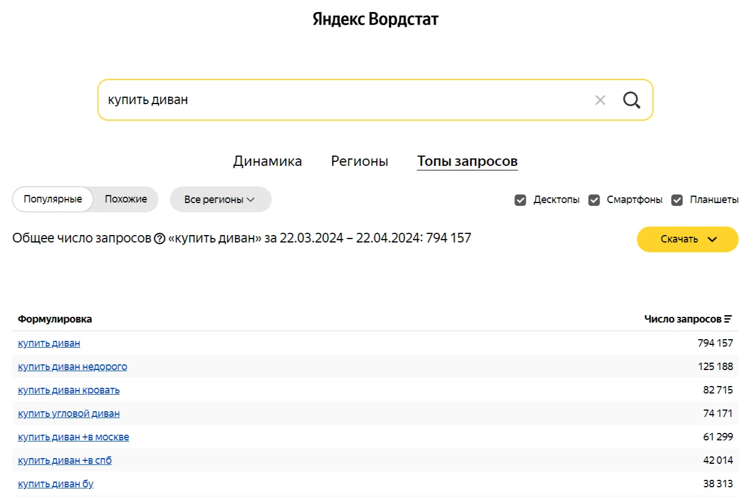Select the 794 157 count in the table
This screenshot has height=497, width=750.
coord(715,343)
